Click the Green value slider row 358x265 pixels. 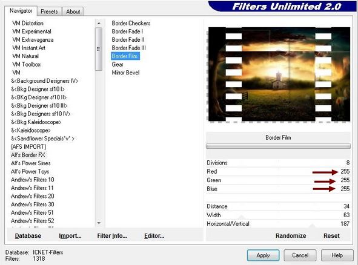[x=278, y=180]
